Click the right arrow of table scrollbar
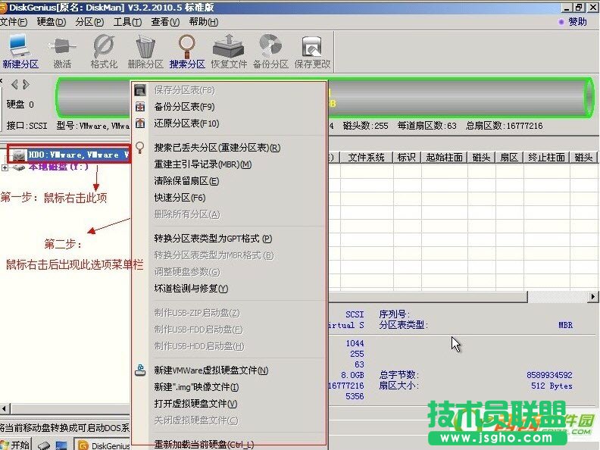Screen dimensions: 600x450 click(x=592, y=296)
